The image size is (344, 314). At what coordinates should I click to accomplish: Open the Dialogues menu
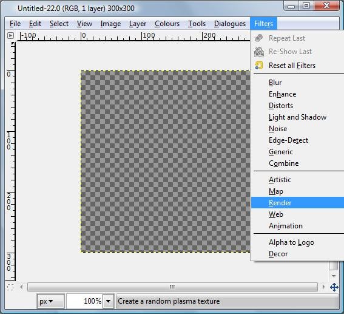coord(230,24)
